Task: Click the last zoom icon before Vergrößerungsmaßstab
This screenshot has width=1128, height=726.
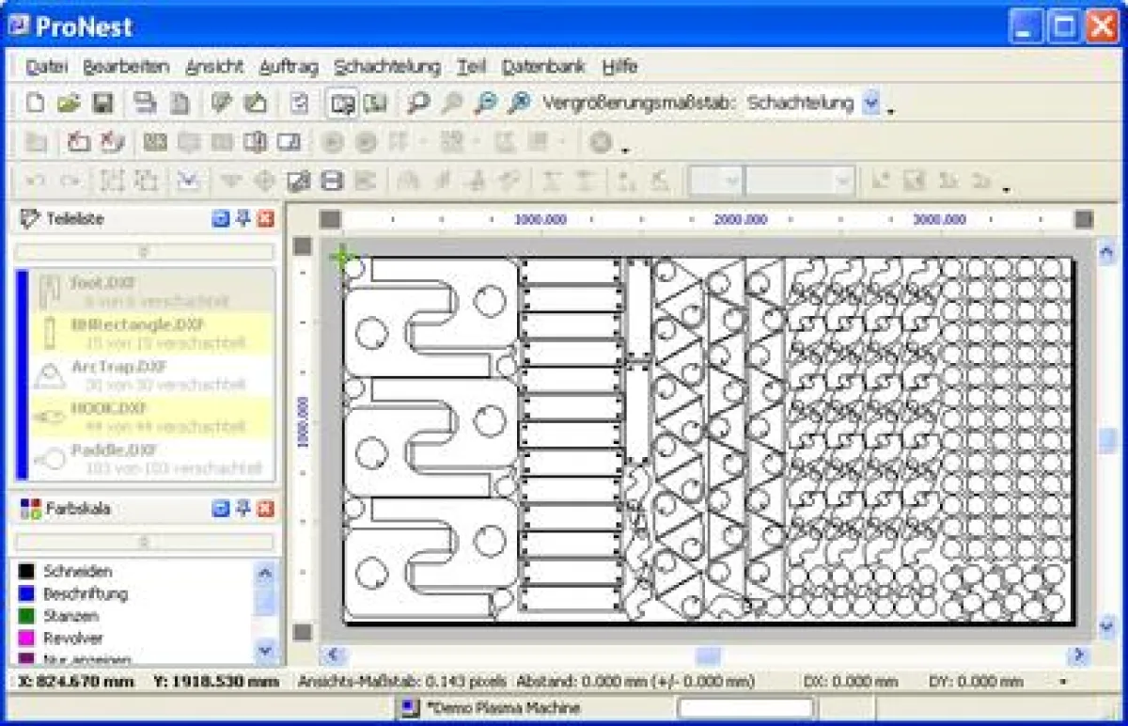Action: pos(519,103)
